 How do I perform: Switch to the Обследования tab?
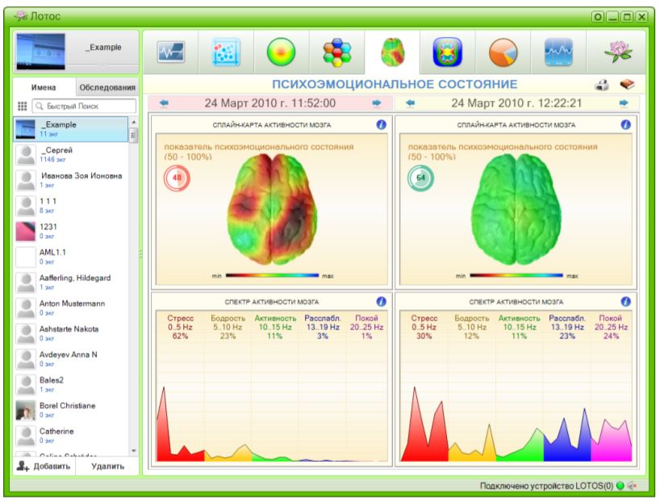tap(107, 87)
